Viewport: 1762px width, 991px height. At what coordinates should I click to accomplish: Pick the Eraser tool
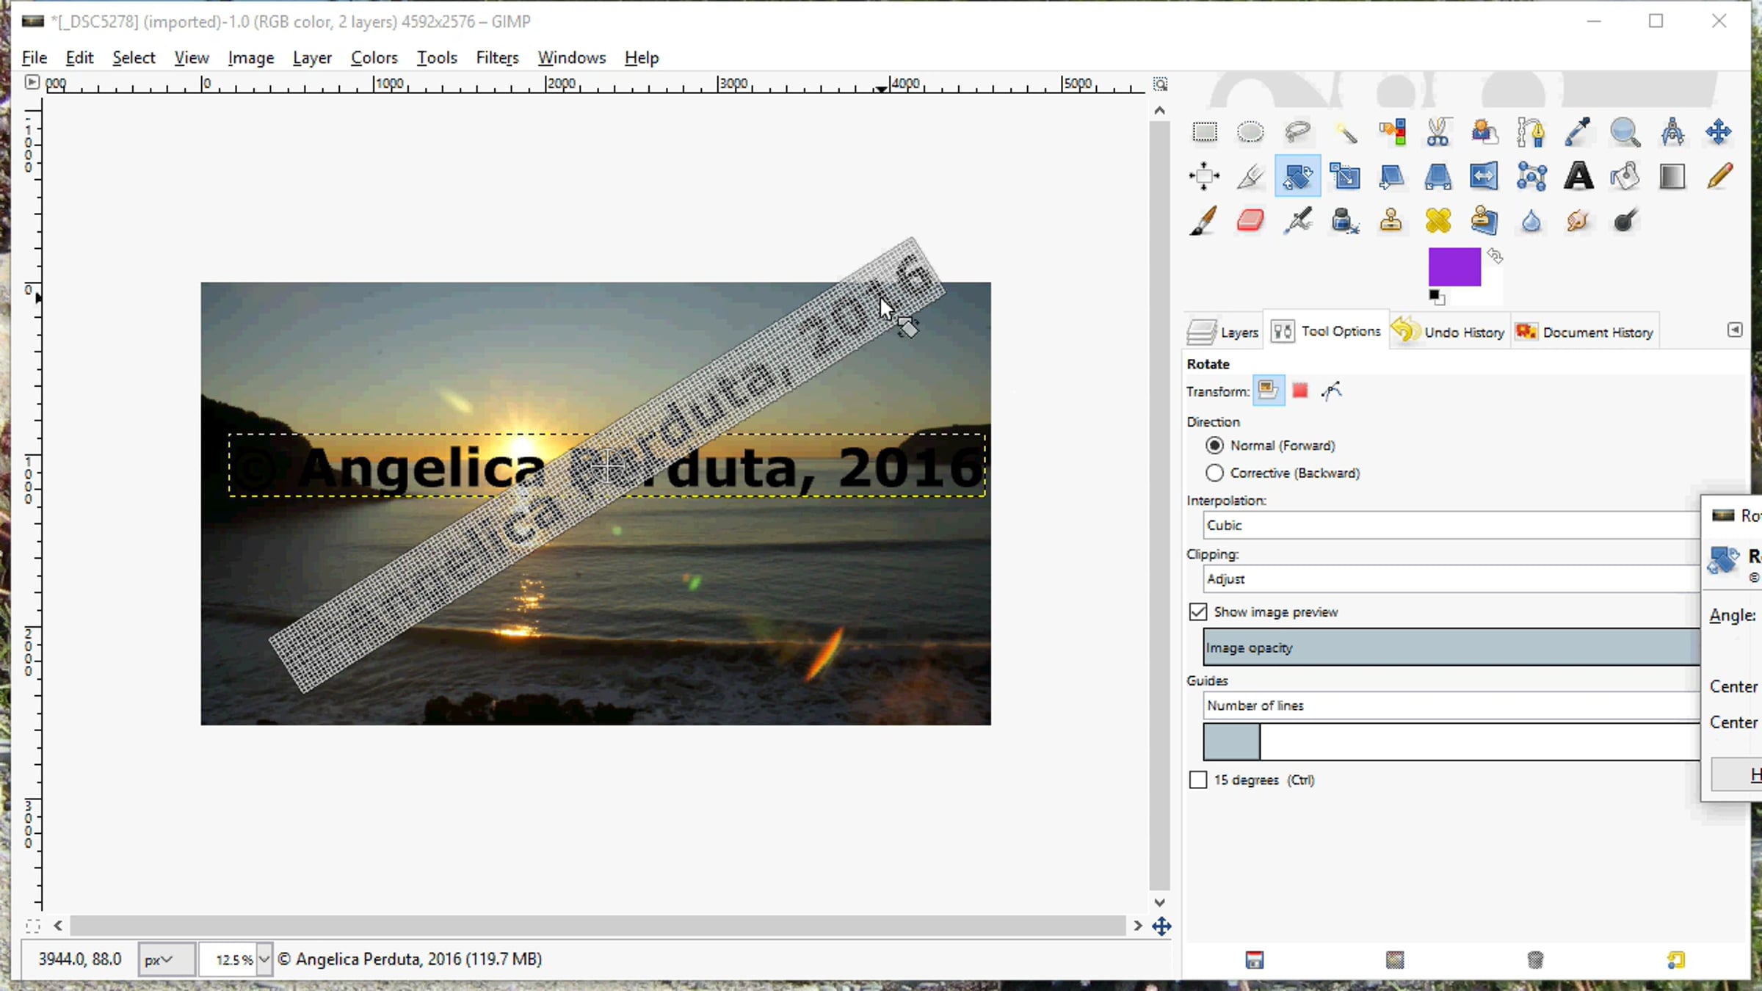(x=1250, y=220)
